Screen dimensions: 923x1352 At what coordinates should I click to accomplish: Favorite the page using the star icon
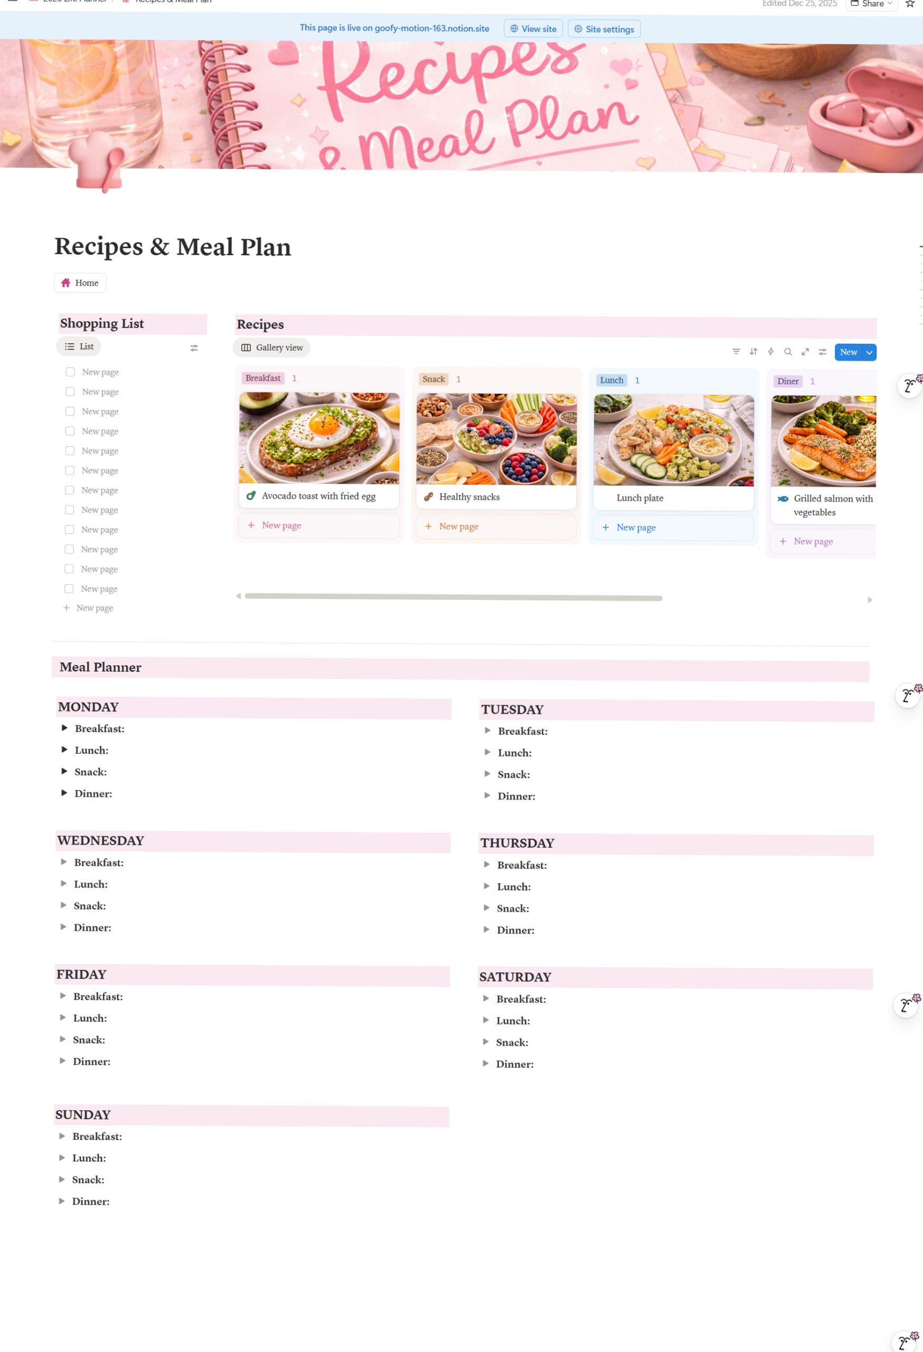911,5
